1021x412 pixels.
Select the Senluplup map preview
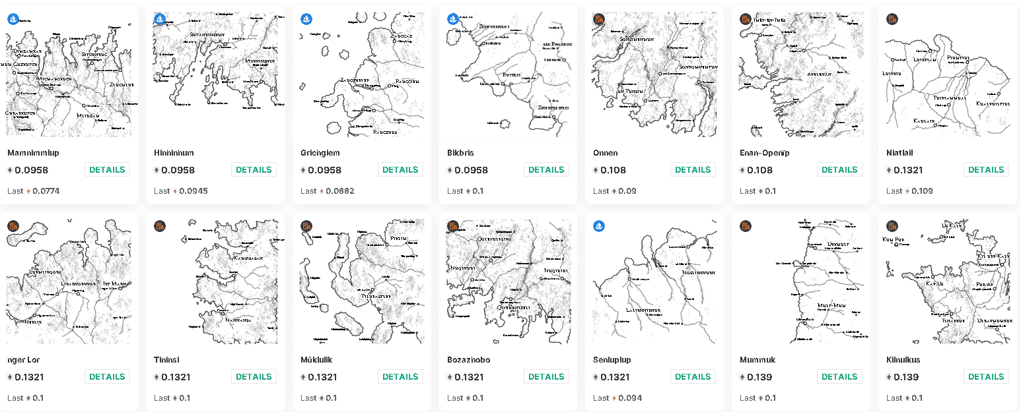(x=654, y=281)
